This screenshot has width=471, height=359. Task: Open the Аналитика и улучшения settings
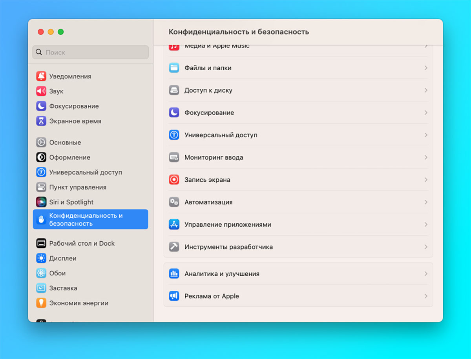coord(222,274)
